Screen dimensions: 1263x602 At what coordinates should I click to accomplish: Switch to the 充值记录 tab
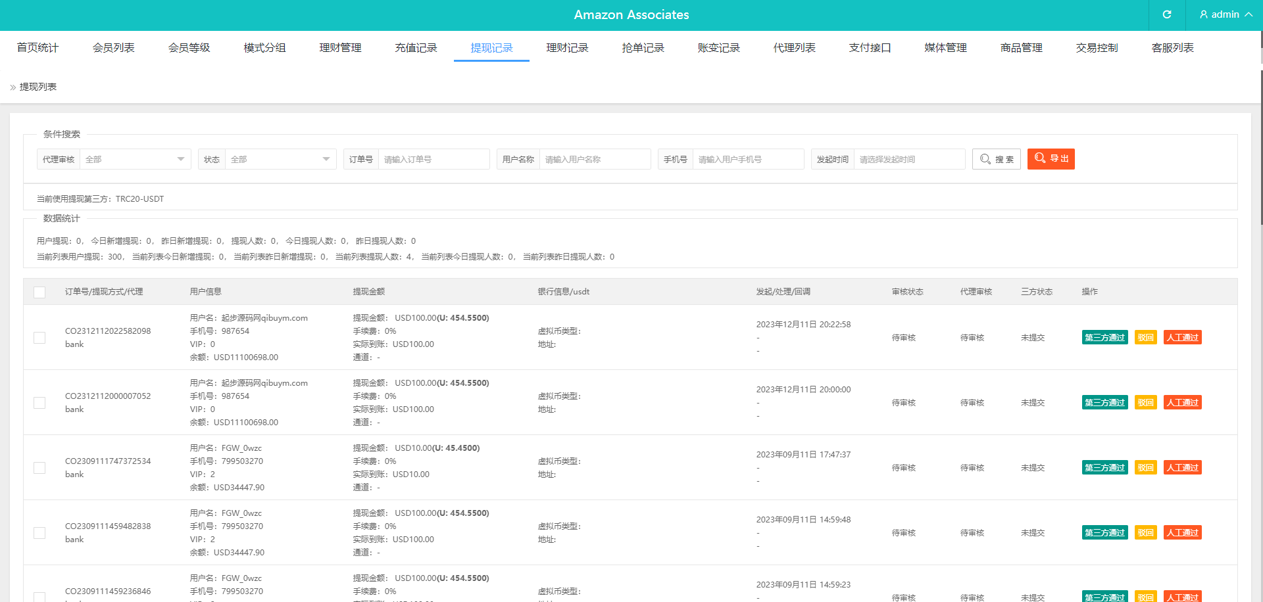416,48
